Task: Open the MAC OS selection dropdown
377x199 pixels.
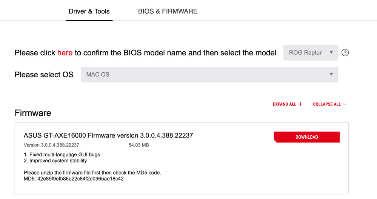Action: click(209, 75)
